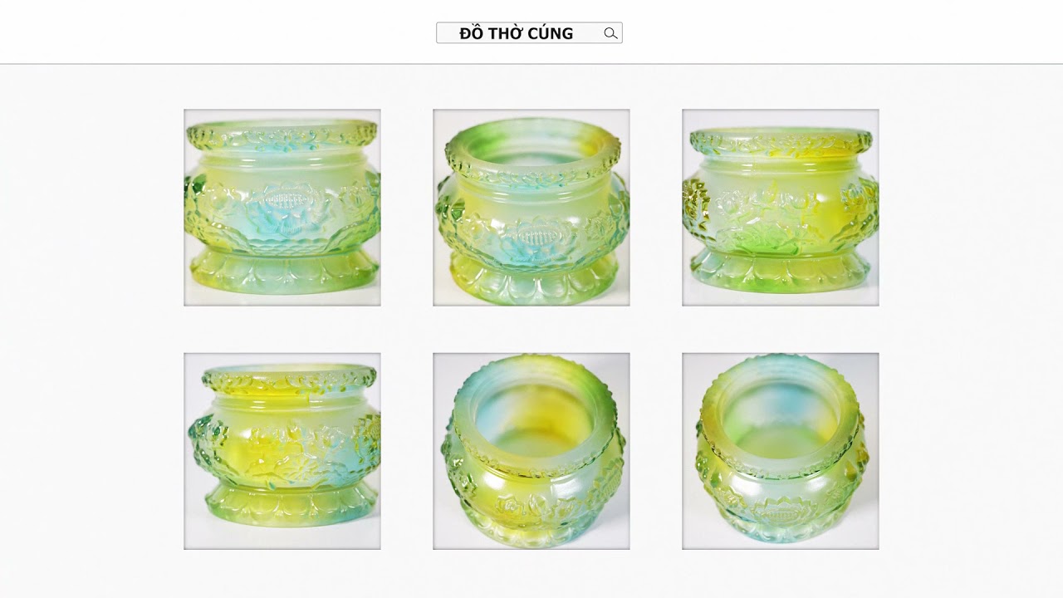Focus the ĐỒ THỜ CÚNG search field
The width and height of the screenshot is (1063, 598).
(x=529, y=33)
